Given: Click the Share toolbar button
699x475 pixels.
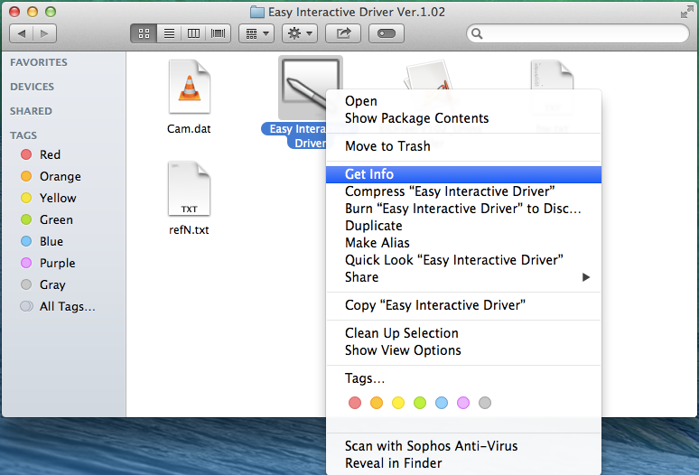Looking at the screenshot, I should [343, 33].
